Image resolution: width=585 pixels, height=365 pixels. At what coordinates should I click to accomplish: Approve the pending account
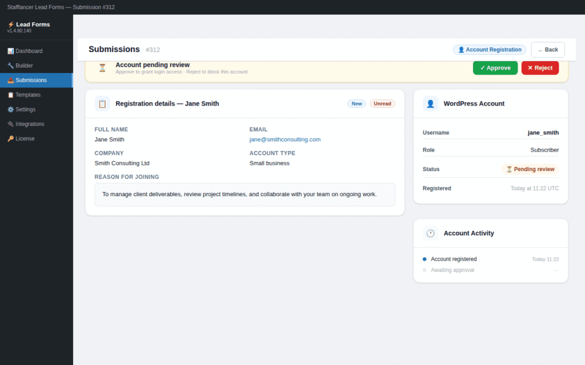pyautogui.click(x=495, y=68)
